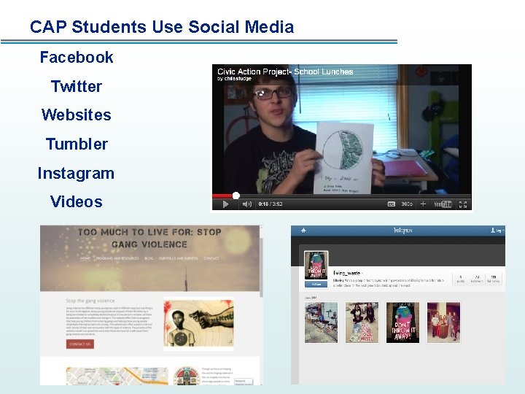Image resolution: width=525 pixels, height=394 pixels.
Task: Click the plus icon in video player
Action: click(x=423, y=204)
